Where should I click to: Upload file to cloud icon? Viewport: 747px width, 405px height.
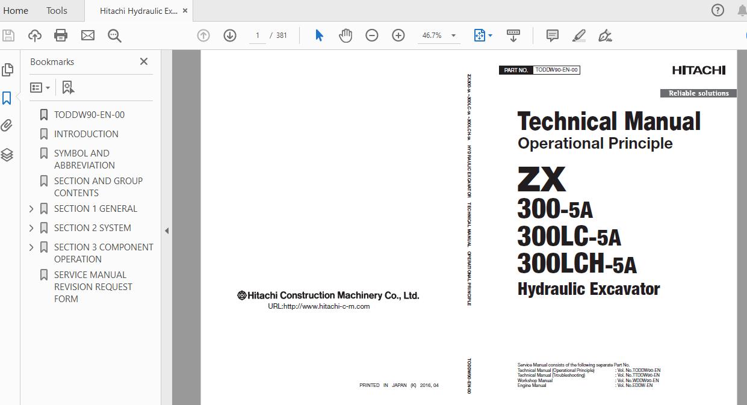tap(35, 36)
